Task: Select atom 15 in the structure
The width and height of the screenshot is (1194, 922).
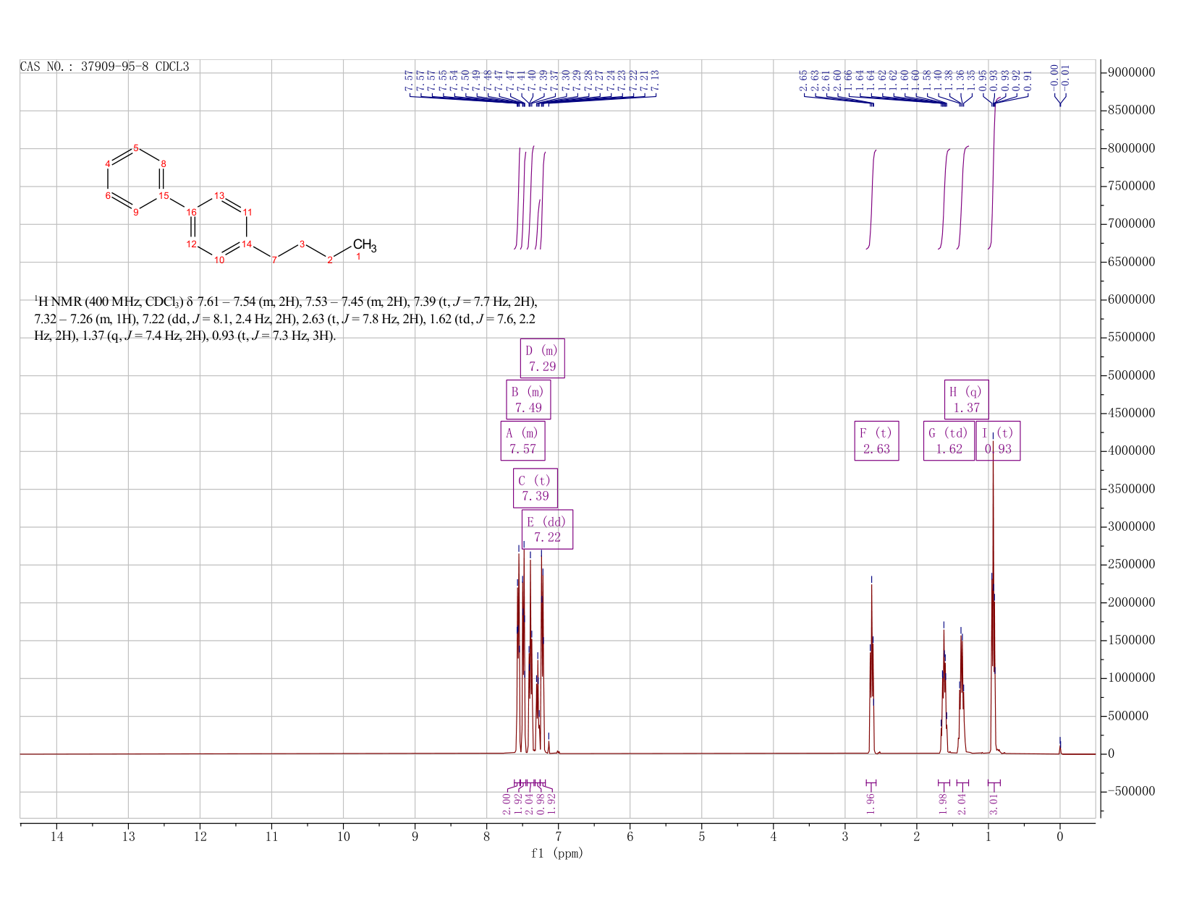Action: [164, 195]
